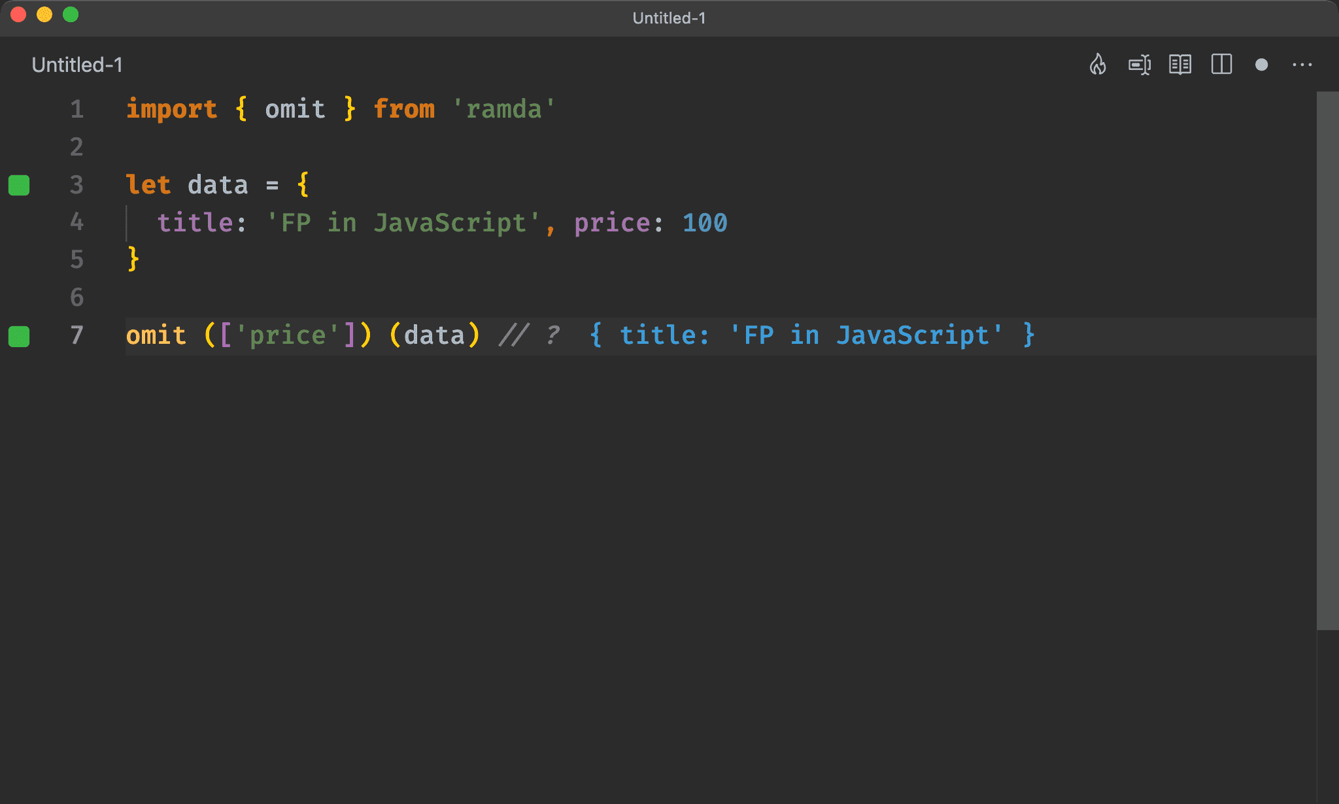Select the Untitled-1 editor tab
The image size is (1339, 804).
[77, 65]
